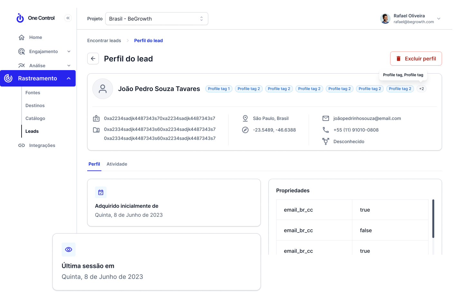Collapse the Rastreamento section

pyautogui.click(x=69, y=78)
